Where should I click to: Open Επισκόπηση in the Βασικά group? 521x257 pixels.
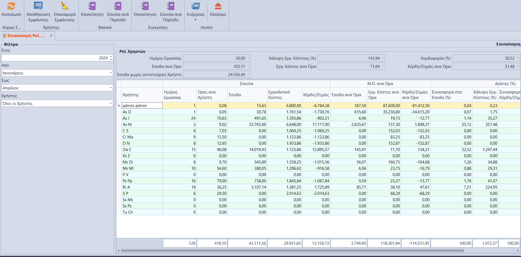[92, 6]
